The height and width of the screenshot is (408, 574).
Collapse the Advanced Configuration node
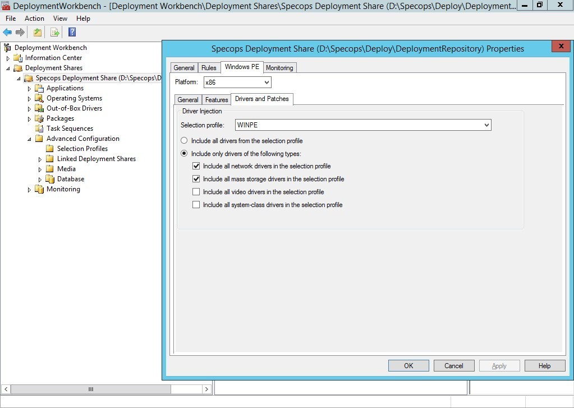pyautogui.click(x=29, y=139)
